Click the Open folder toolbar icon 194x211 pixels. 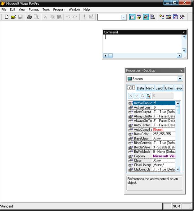coord(13,17)
